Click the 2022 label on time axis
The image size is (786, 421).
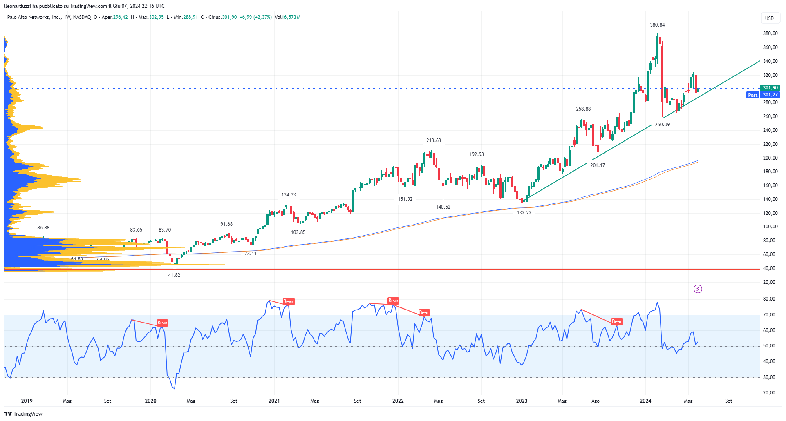pyautogui.click(x=398, y=401)
